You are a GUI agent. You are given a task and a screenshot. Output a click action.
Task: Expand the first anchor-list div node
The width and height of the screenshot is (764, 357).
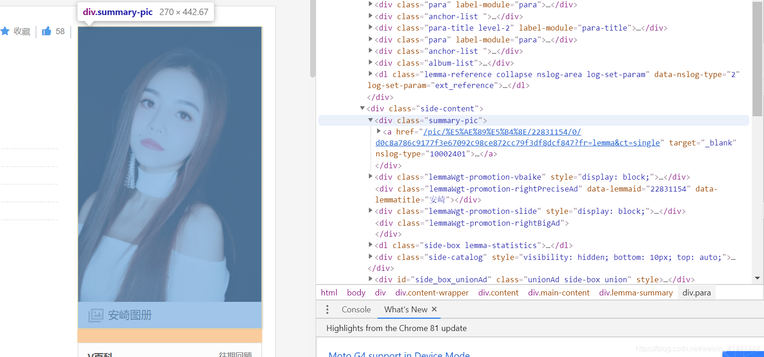pos(370,16)
